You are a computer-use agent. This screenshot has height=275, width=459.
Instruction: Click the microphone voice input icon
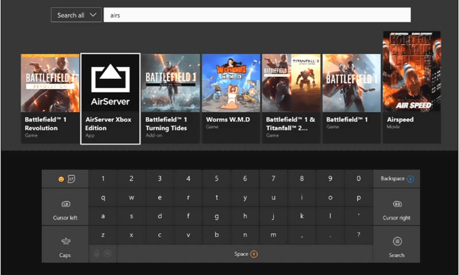(96, 253)
